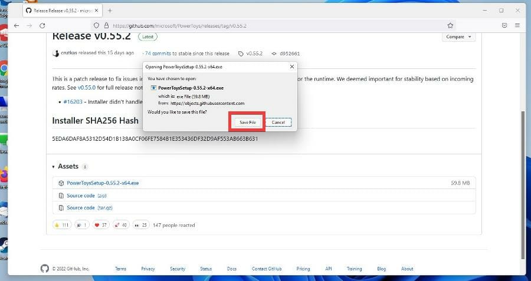Viewport: 531px width, 281px height.
Task: Cancel the PowerToys download dialog
Action: (278, 122)
